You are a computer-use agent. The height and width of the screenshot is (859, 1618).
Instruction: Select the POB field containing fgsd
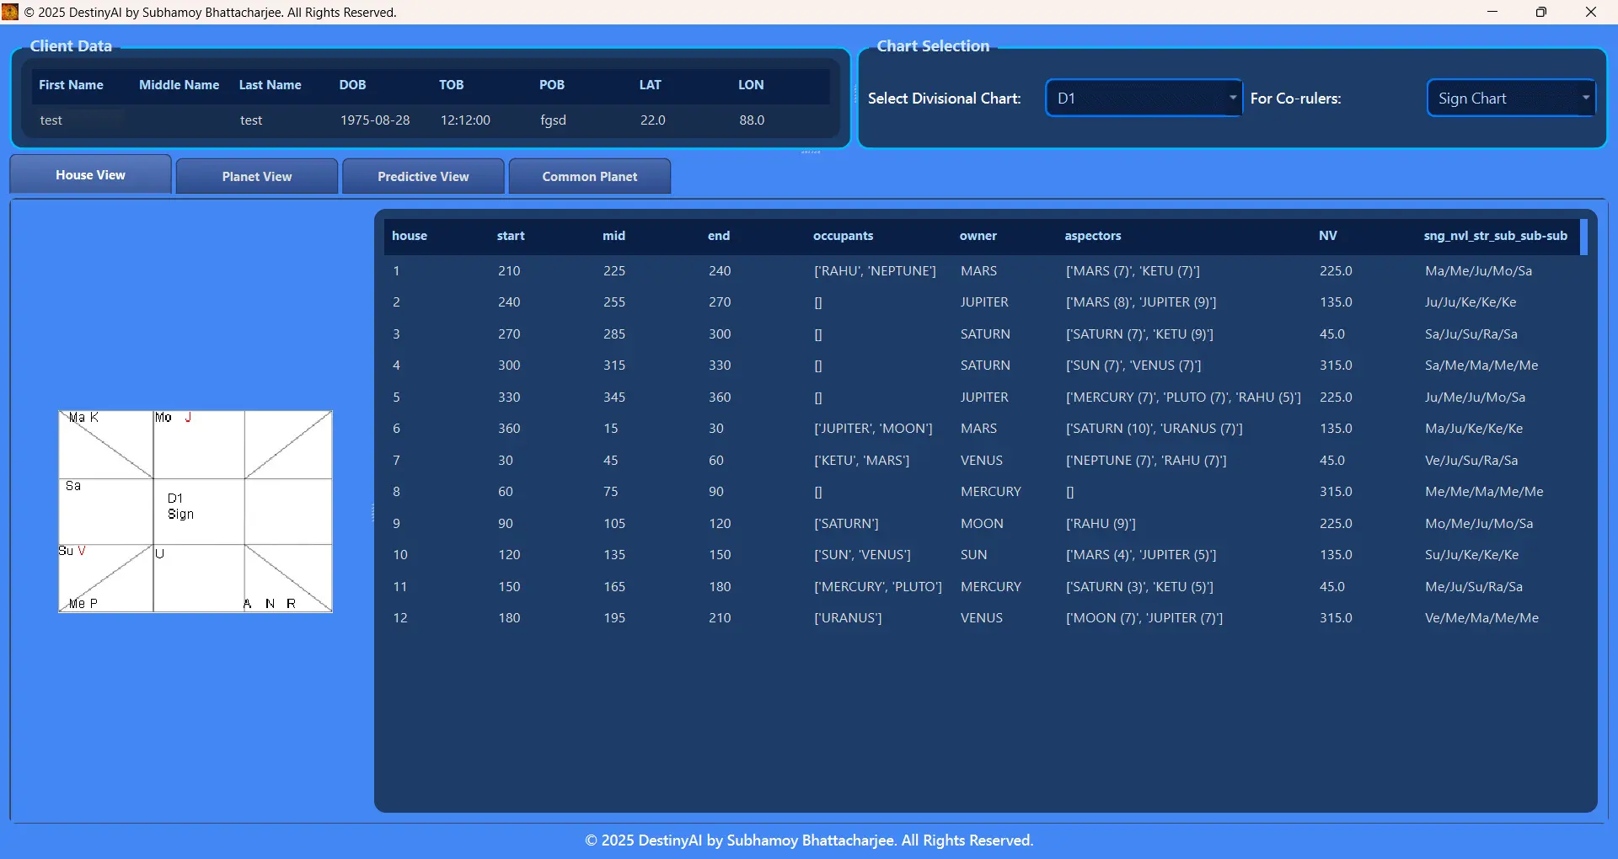[553, 120]
